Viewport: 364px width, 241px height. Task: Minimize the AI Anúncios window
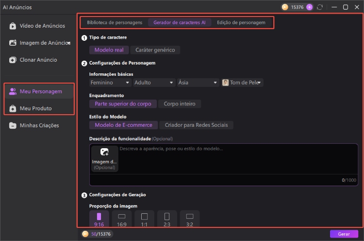[x=334, y=7]
